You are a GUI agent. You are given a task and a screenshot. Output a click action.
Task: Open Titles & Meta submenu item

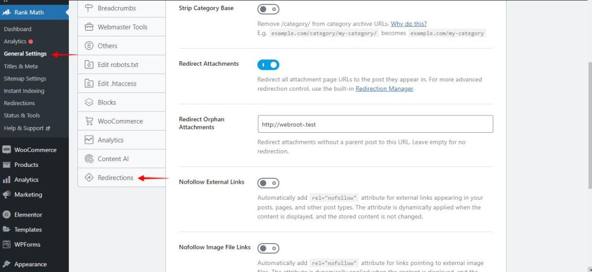[21, 66]
